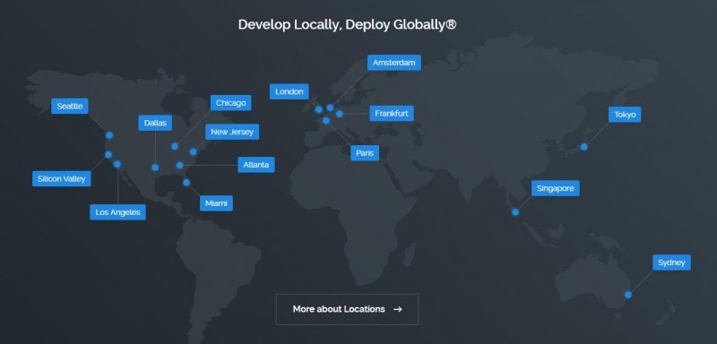Click the Tokyo map marker dot

[584, 147]
